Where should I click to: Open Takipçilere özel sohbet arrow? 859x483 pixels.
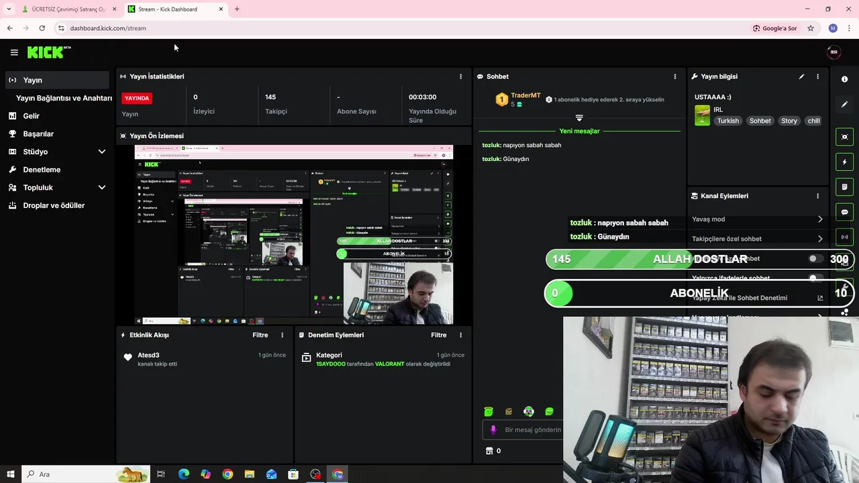click(x=819, y=239)
